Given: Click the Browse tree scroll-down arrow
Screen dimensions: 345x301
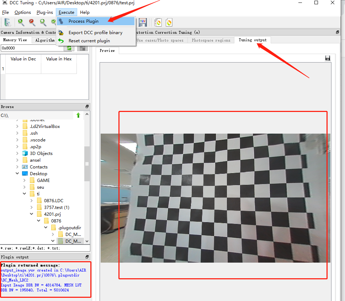Looking at the screenshot, I should [87, 241].
